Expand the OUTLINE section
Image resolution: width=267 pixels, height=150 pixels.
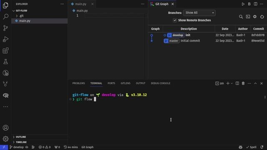pyautogui.click(x=21, y=137)
